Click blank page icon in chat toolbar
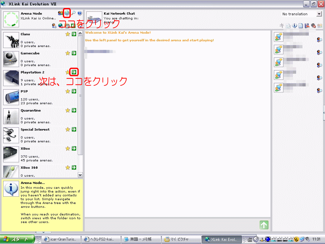Viewport: 325px width, 244px height. pyautogui.click(x=301, y=25)
